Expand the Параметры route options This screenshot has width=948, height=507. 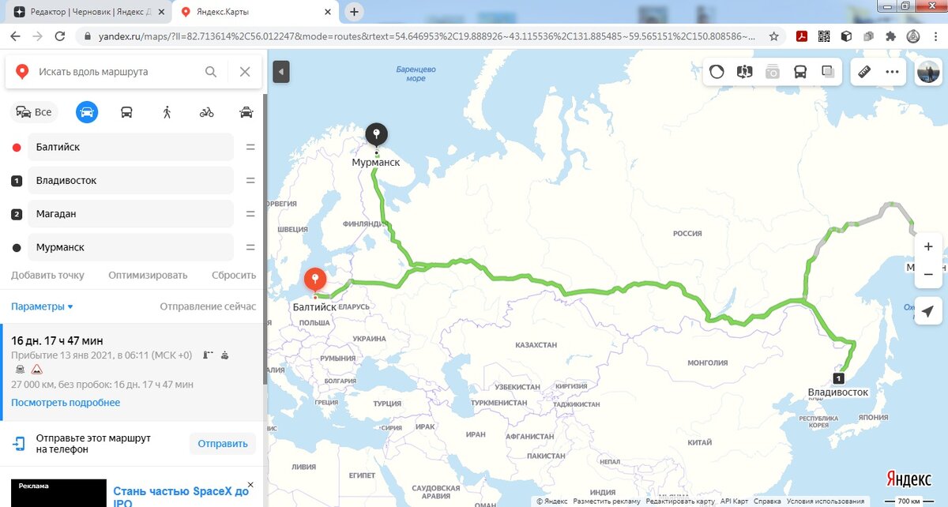tap(42, 306)
